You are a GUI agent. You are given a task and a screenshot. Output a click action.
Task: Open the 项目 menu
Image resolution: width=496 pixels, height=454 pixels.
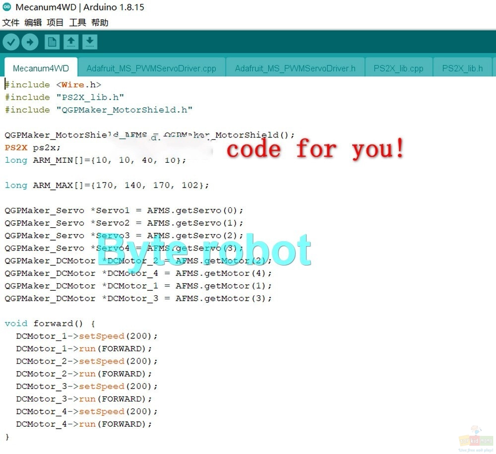click(55, 22)
